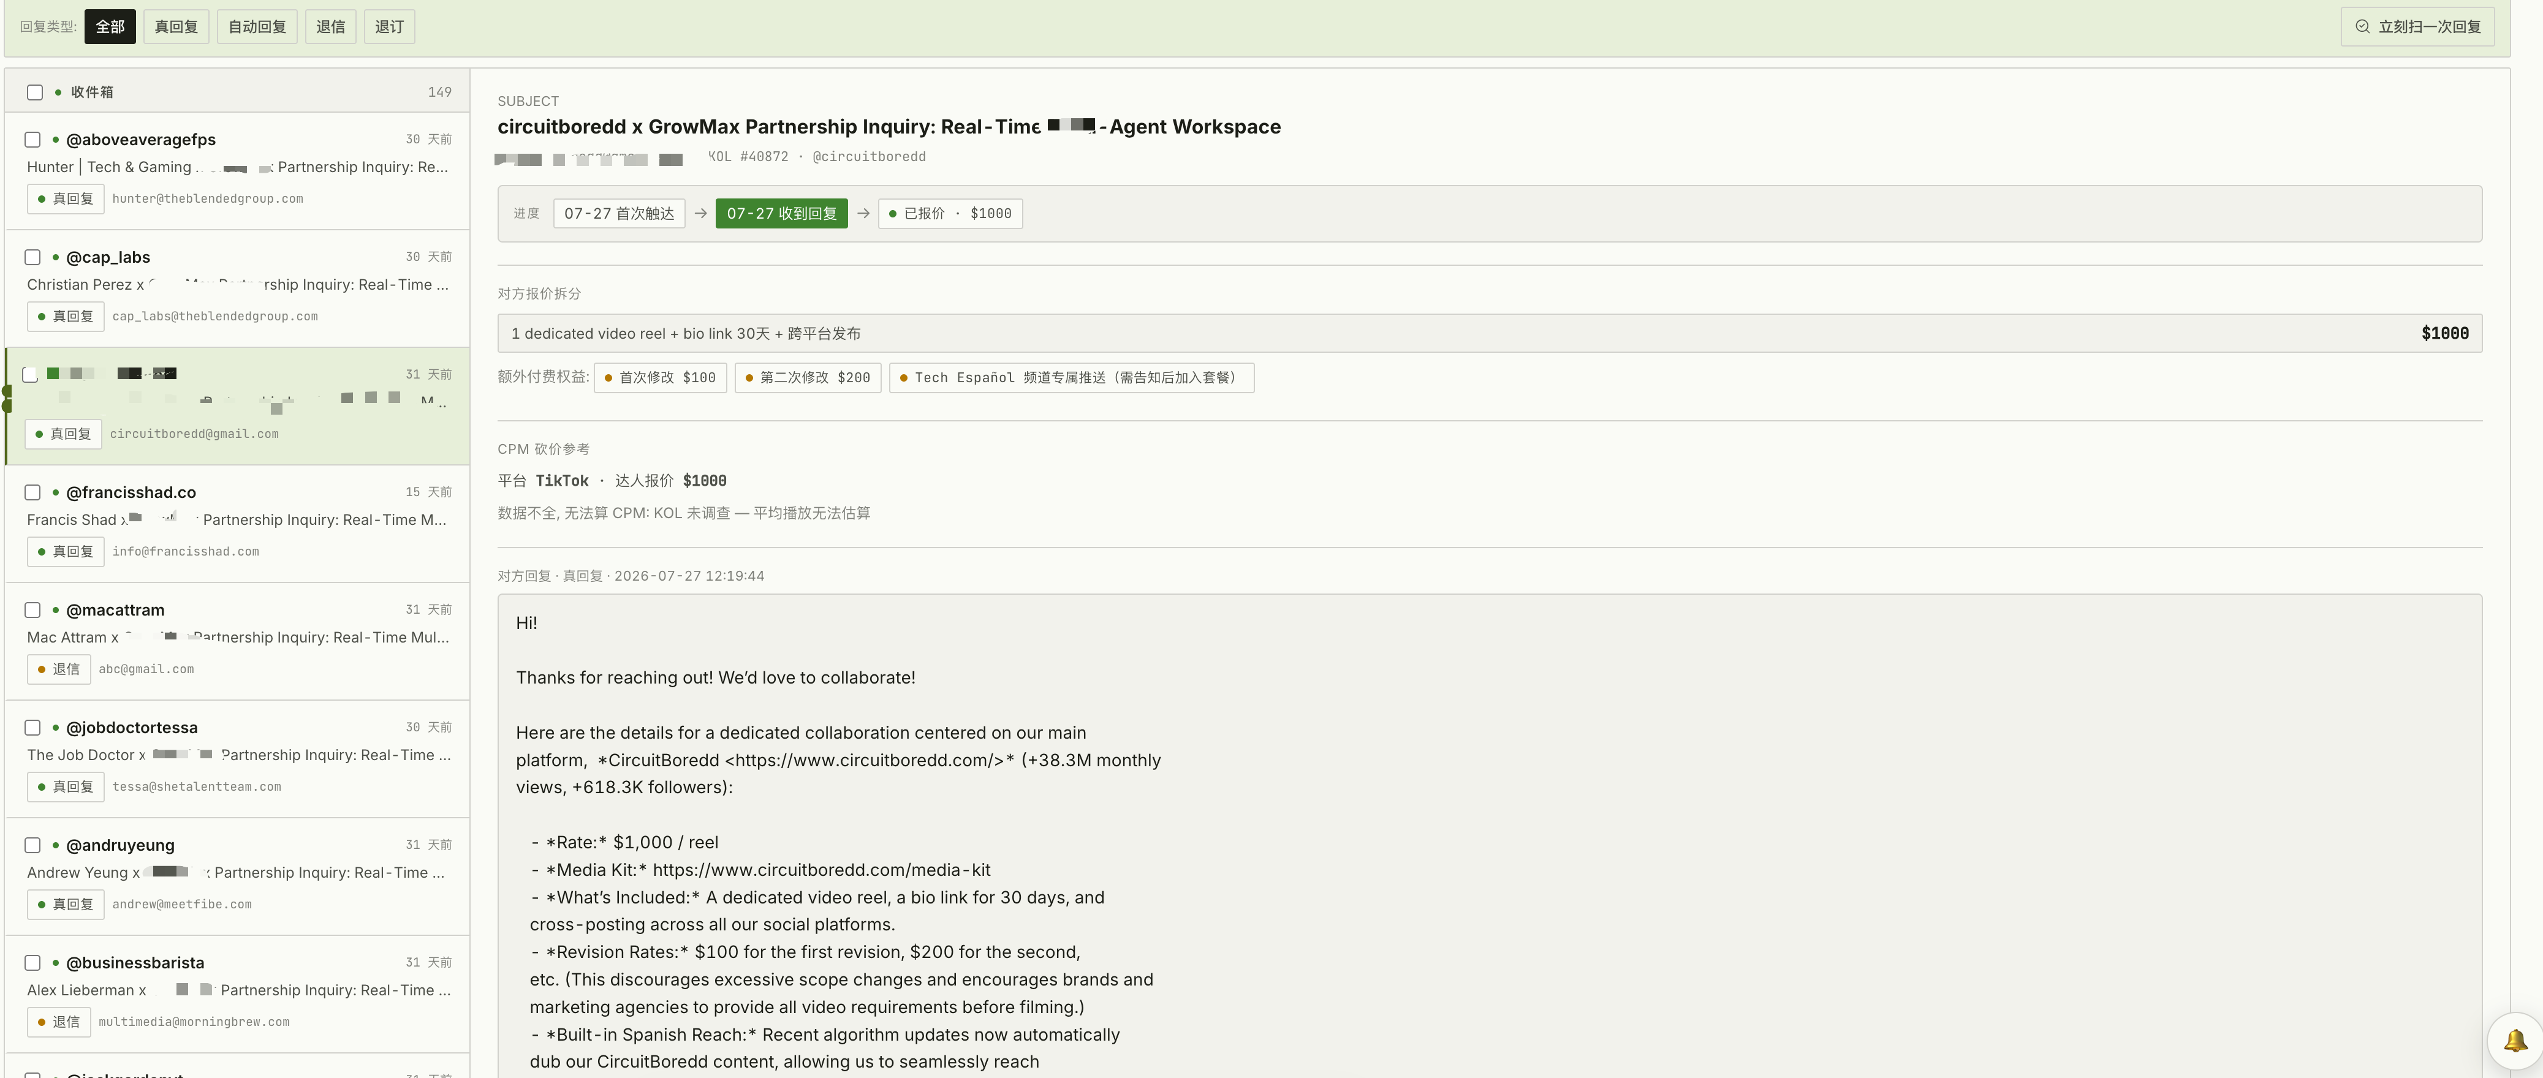This screenshot has height=1078, width=2543.
Task: Click the andrew@meetfibe.com email address
Action: 181,904
